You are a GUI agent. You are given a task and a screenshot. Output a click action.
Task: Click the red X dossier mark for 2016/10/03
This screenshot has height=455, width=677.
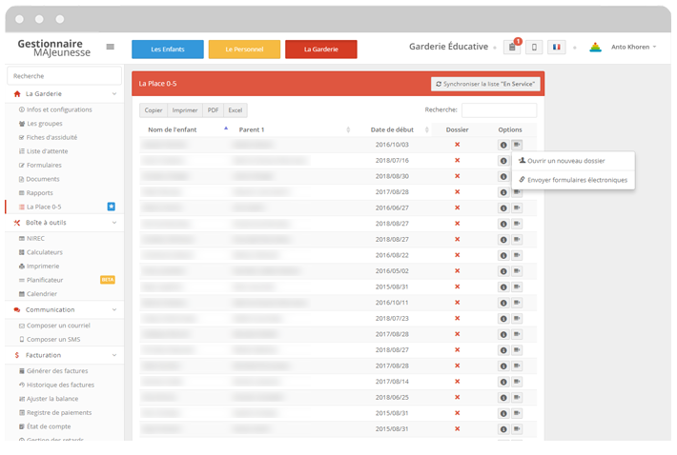tap(457, 145)
